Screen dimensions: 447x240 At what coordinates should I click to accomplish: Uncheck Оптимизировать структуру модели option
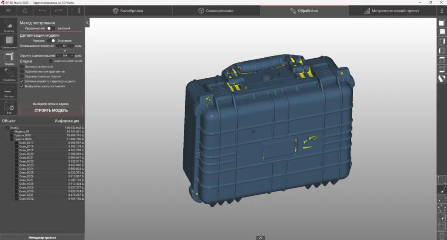22,81
